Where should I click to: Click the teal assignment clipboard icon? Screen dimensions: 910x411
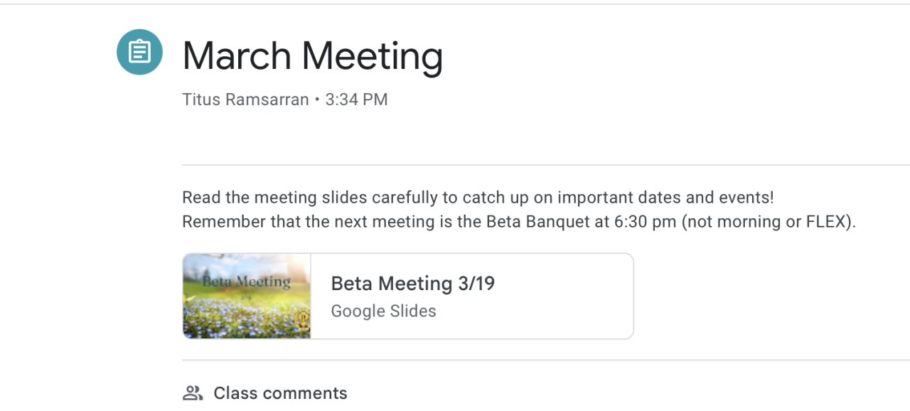(x=139, y=52)
